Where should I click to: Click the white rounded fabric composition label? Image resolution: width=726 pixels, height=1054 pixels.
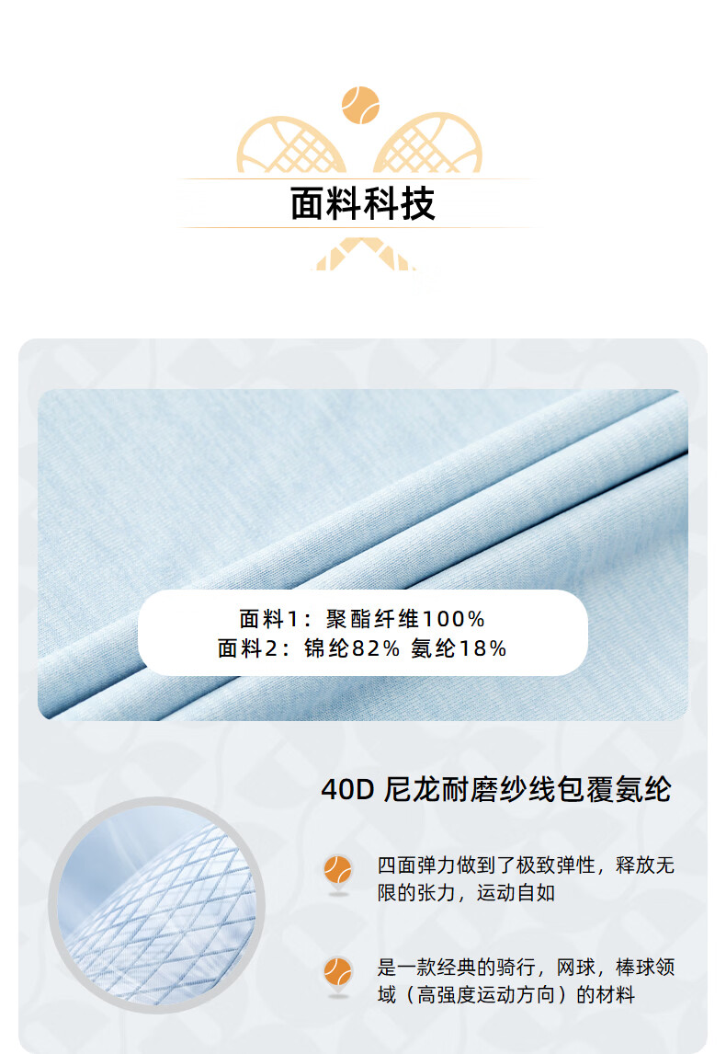coord(363,633)
